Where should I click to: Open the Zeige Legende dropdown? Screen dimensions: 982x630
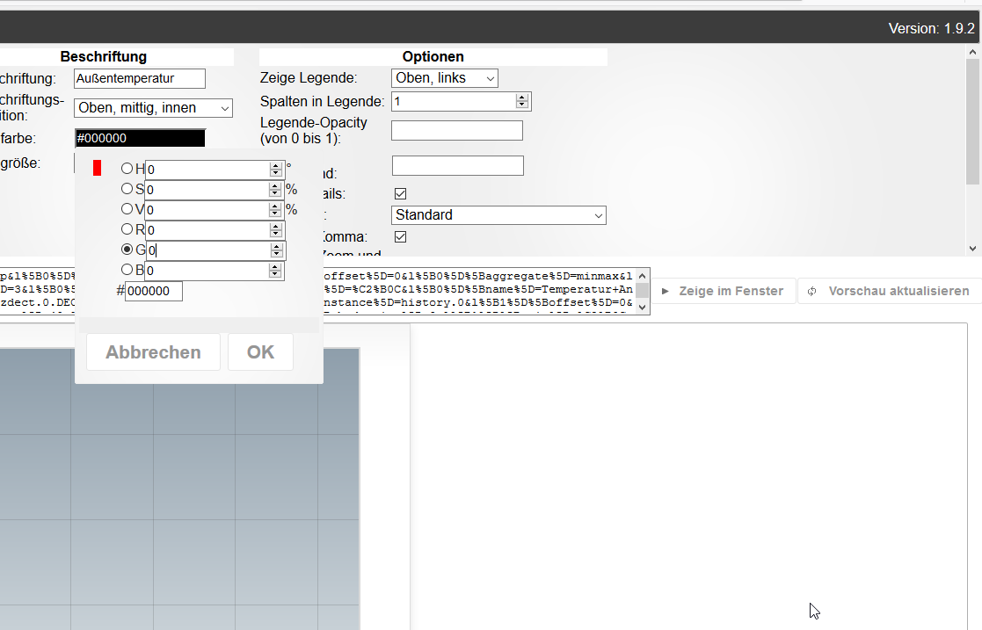(444, 78)
